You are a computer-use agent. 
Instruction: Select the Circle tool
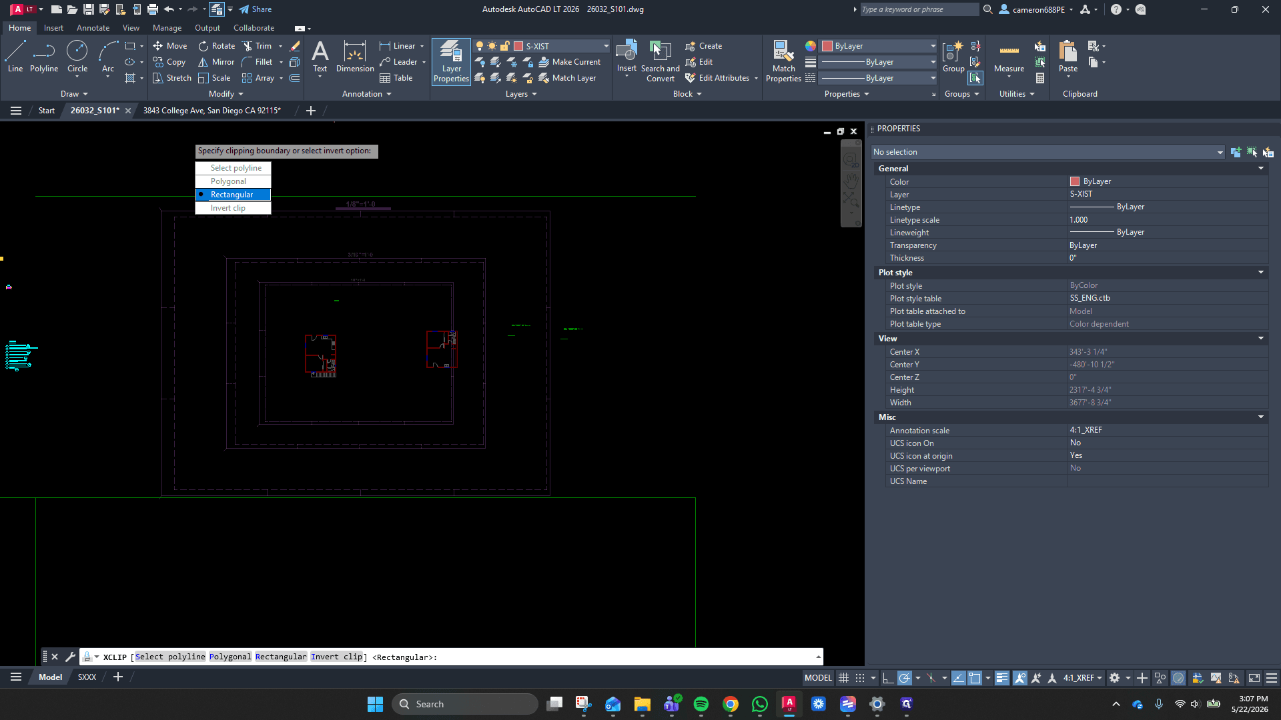tap(77, 57)
